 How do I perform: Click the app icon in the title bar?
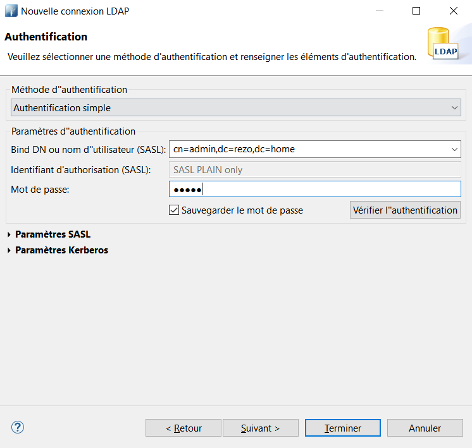pos(11,11)
